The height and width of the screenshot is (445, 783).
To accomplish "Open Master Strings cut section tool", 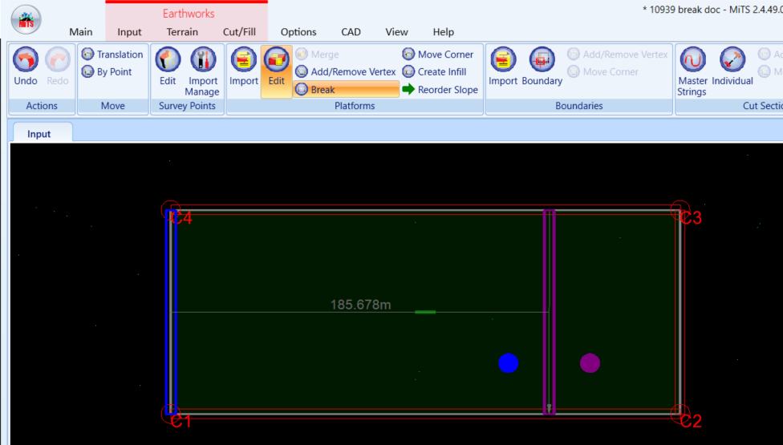I will (692, 71).
